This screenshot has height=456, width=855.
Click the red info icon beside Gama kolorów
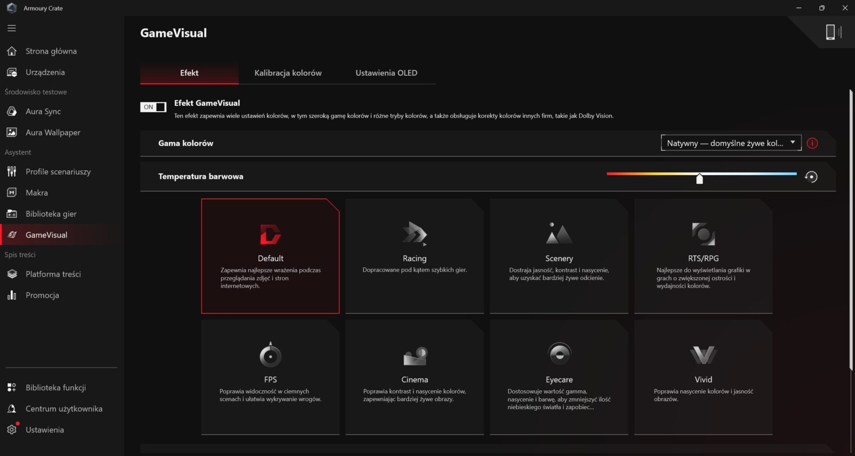coord(812,143)
